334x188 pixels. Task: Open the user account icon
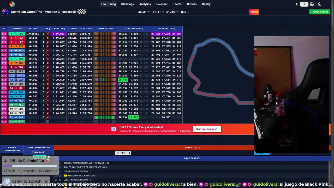[319, 4]
